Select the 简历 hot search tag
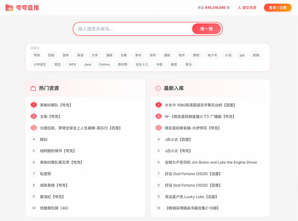Image resolution: width=298 pixels, height=221 pixels. coord(58,64)
